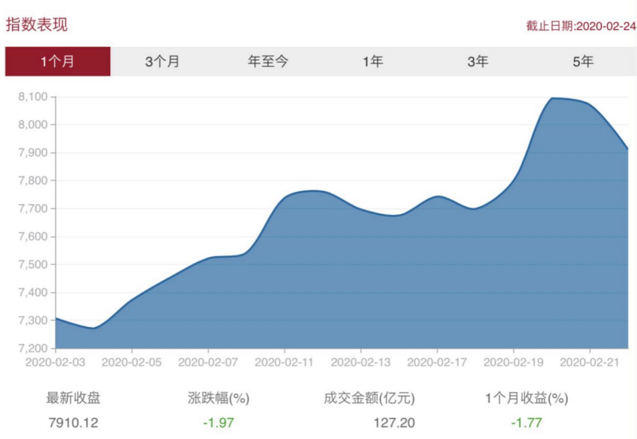Click the 最新收盘 label
Viewport: 637px width, 439px height.
pyautogui.click(x=73, y=399)
